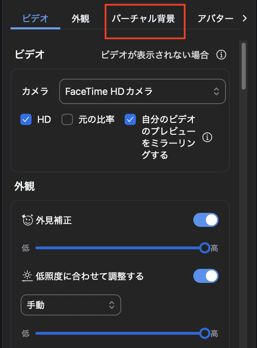Disable 低照度に合わせて調整する switch
Viewport: 257px width, 348px height.
pos(206,276)
